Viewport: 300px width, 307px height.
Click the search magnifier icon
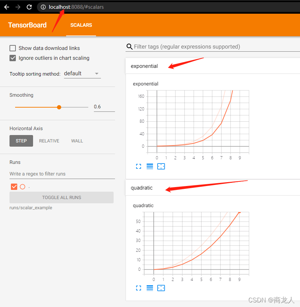(x=129, y=47)
